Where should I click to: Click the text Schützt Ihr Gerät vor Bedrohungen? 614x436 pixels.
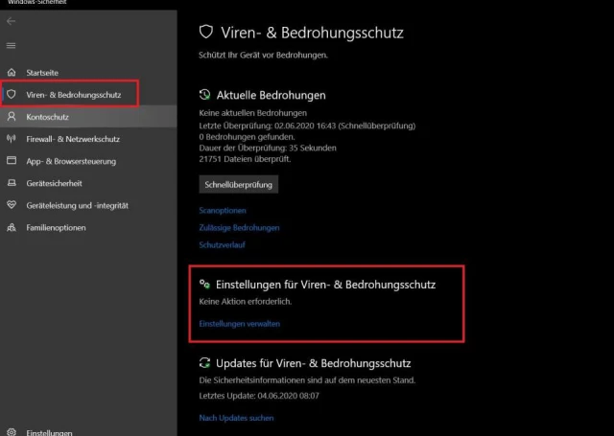pyautogui.click(x=263, y=56)
